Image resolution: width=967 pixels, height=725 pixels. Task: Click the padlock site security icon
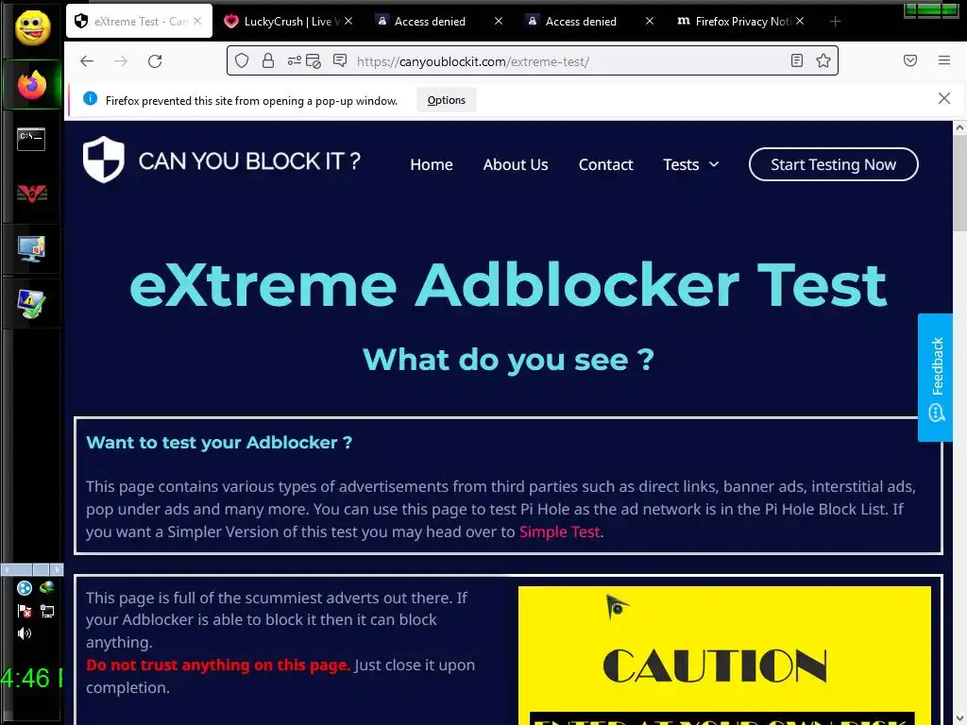click(x=267, y=60)
